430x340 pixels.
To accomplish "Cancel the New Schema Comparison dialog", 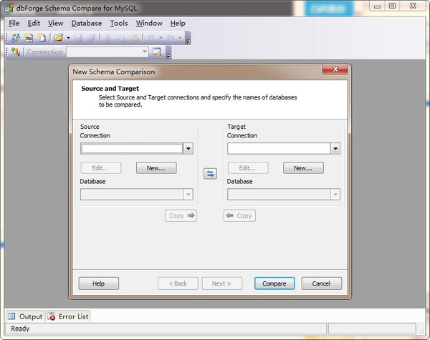I will click(x=322, y=283).
